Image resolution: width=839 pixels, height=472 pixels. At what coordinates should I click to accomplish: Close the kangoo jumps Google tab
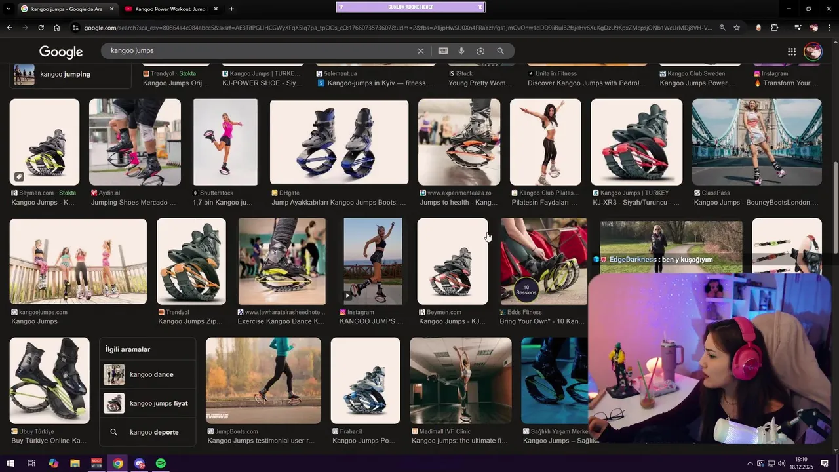coord(112,9)
